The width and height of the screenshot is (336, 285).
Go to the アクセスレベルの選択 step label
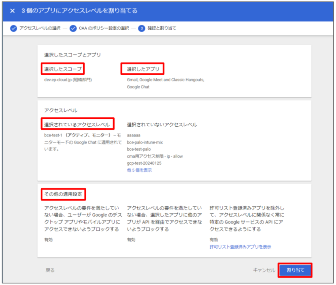tap(40, 28)
